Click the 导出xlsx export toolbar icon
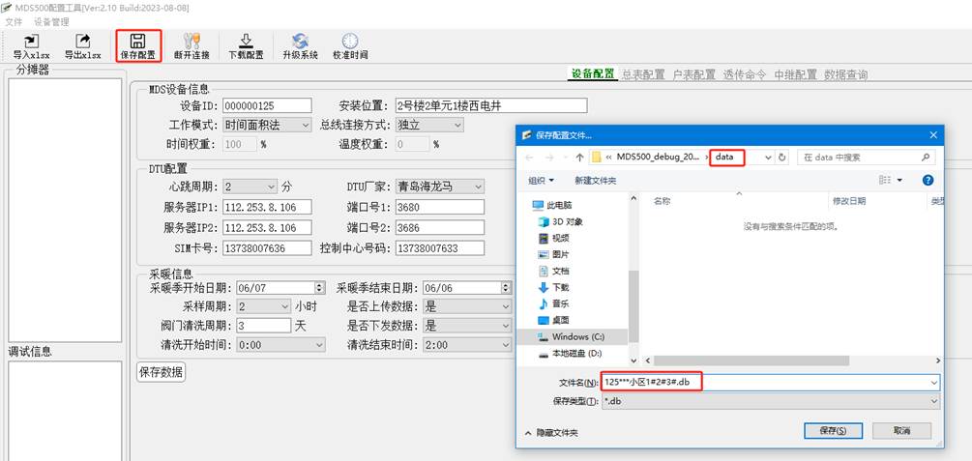The image size is (972, 461). pos(82,42)
